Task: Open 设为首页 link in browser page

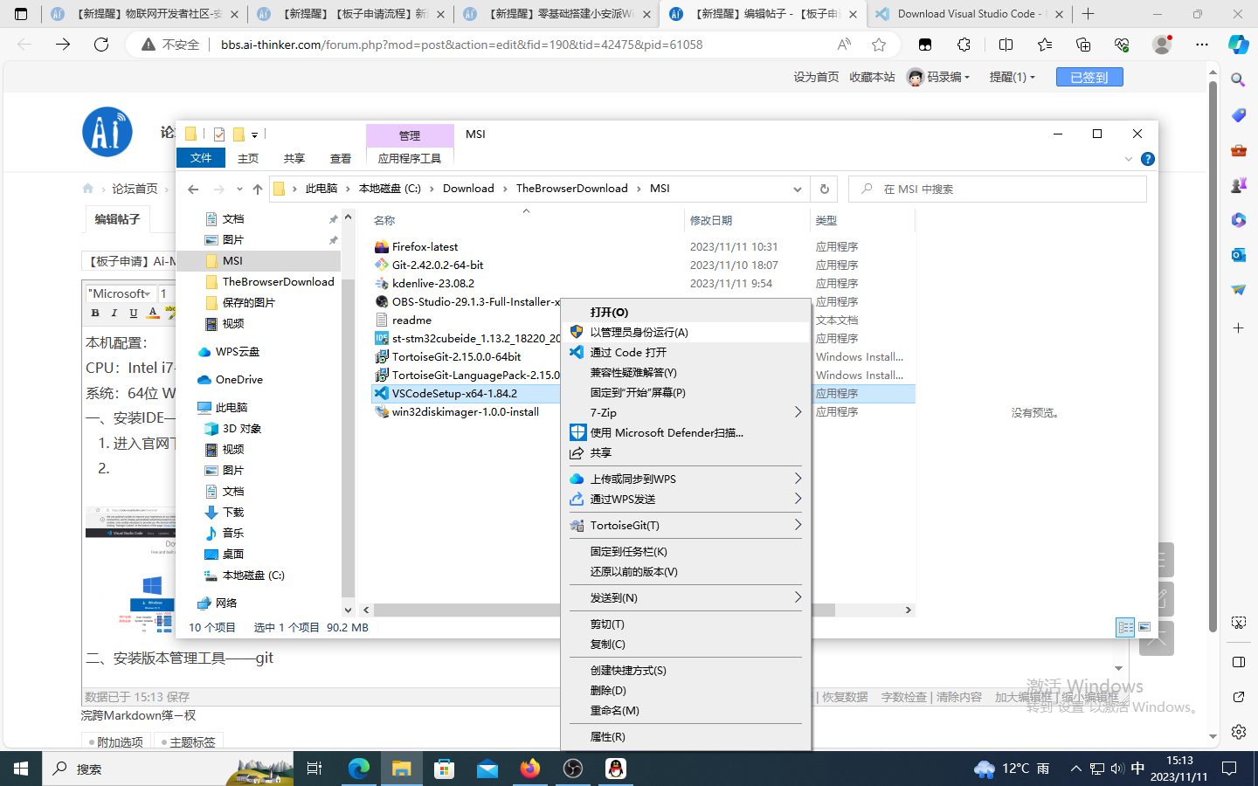Action: (x=816, y=77)
